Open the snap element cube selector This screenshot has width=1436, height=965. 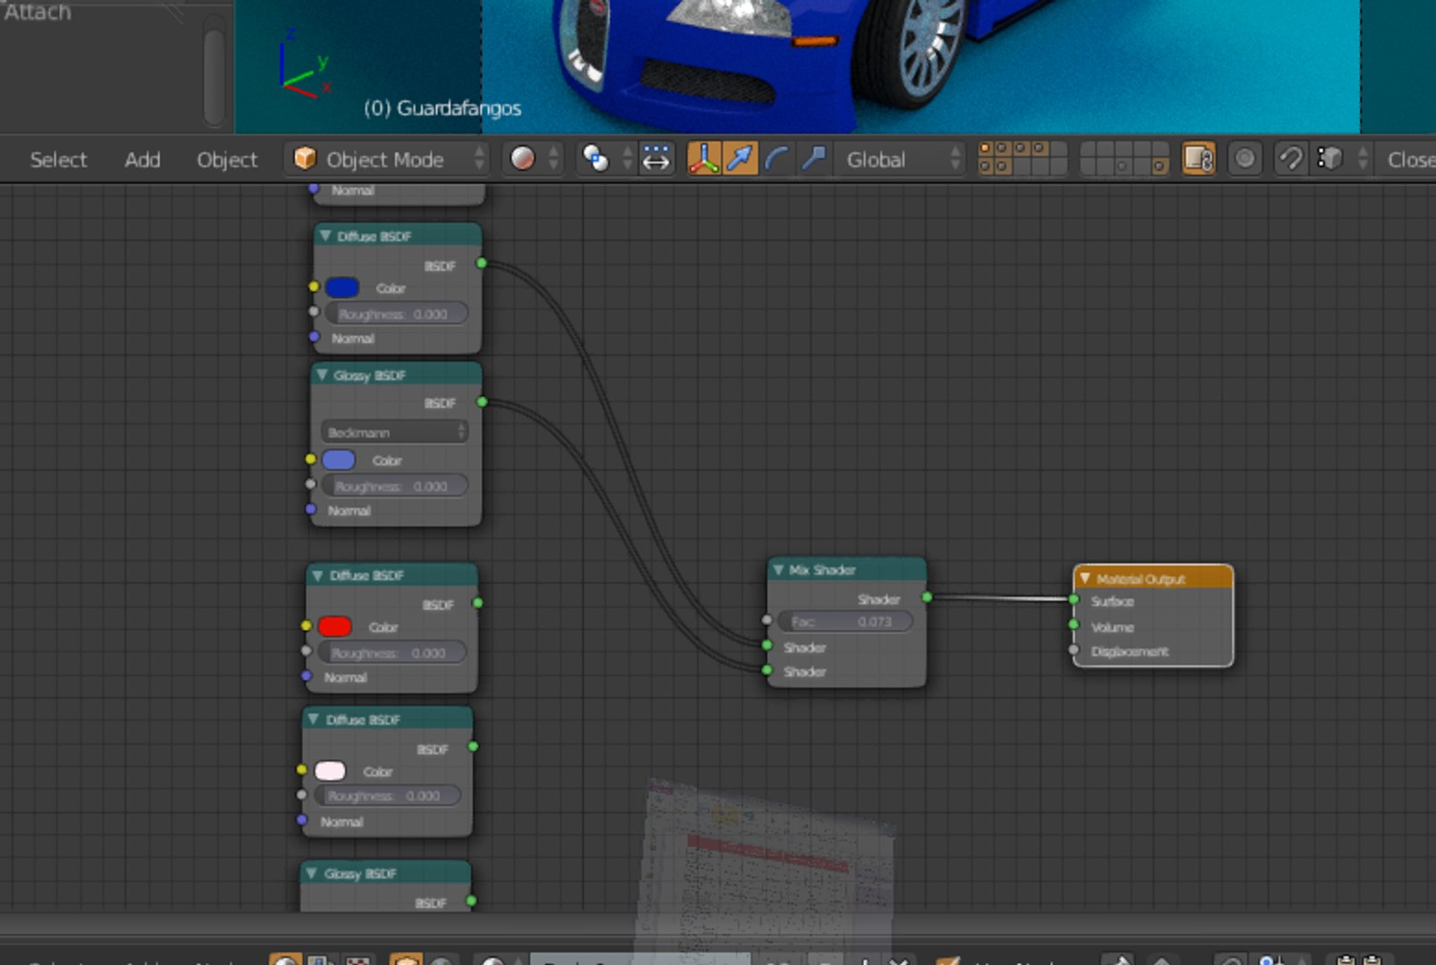1330,159
